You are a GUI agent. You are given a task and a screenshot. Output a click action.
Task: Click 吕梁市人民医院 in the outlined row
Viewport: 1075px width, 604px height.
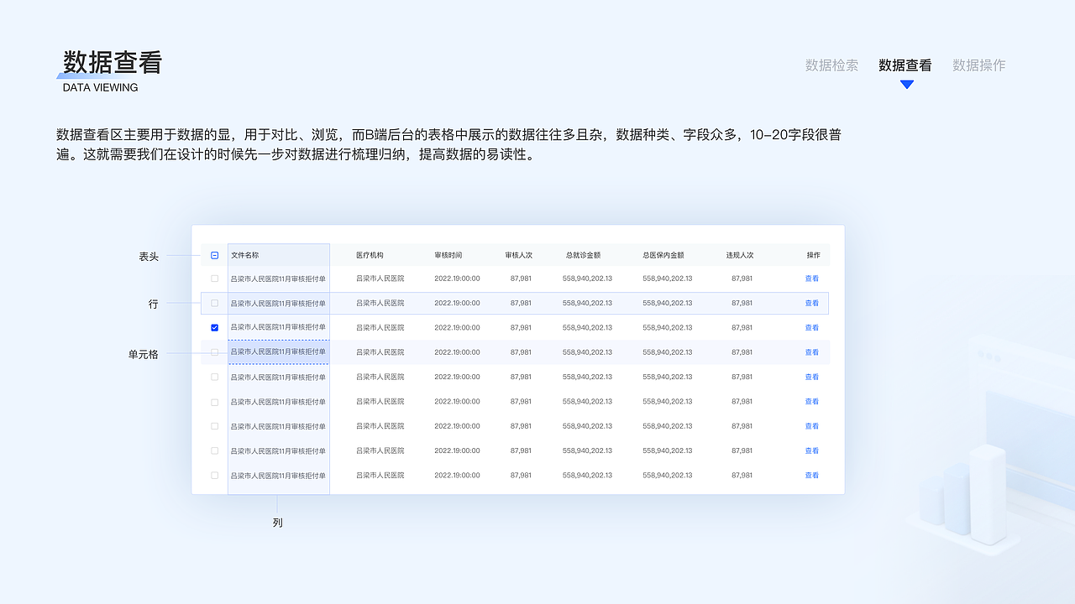coord(380,303)
